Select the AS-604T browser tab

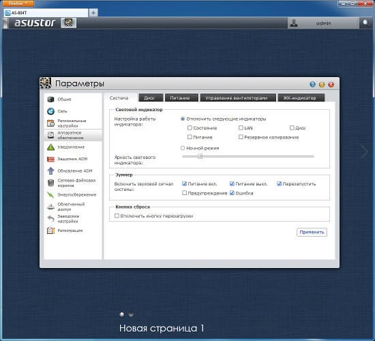point(46,13)
